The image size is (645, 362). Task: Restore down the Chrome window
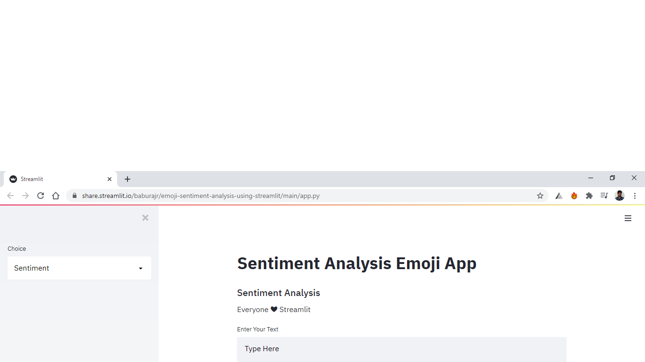(612, 178)
